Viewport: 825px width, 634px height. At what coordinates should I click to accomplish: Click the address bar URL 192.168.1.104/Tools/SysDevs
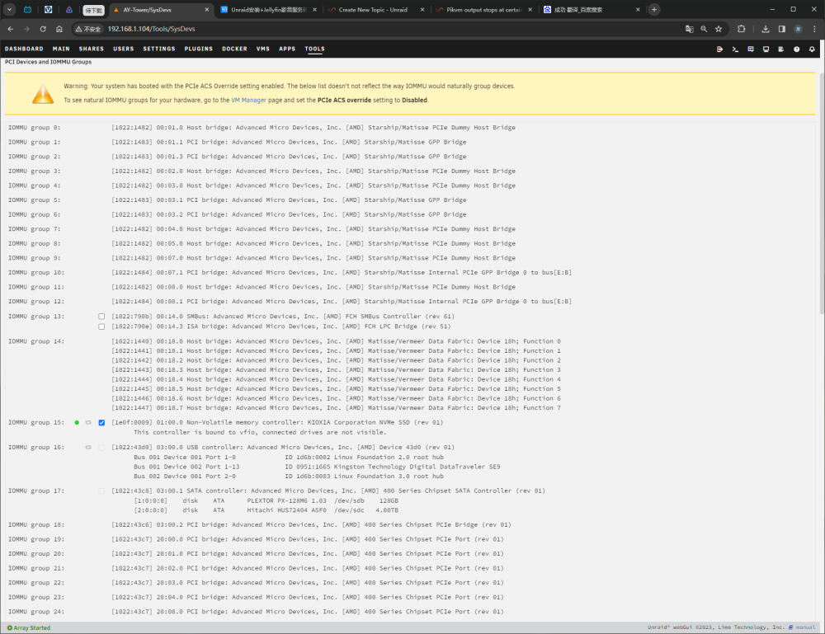pos(152,29)
